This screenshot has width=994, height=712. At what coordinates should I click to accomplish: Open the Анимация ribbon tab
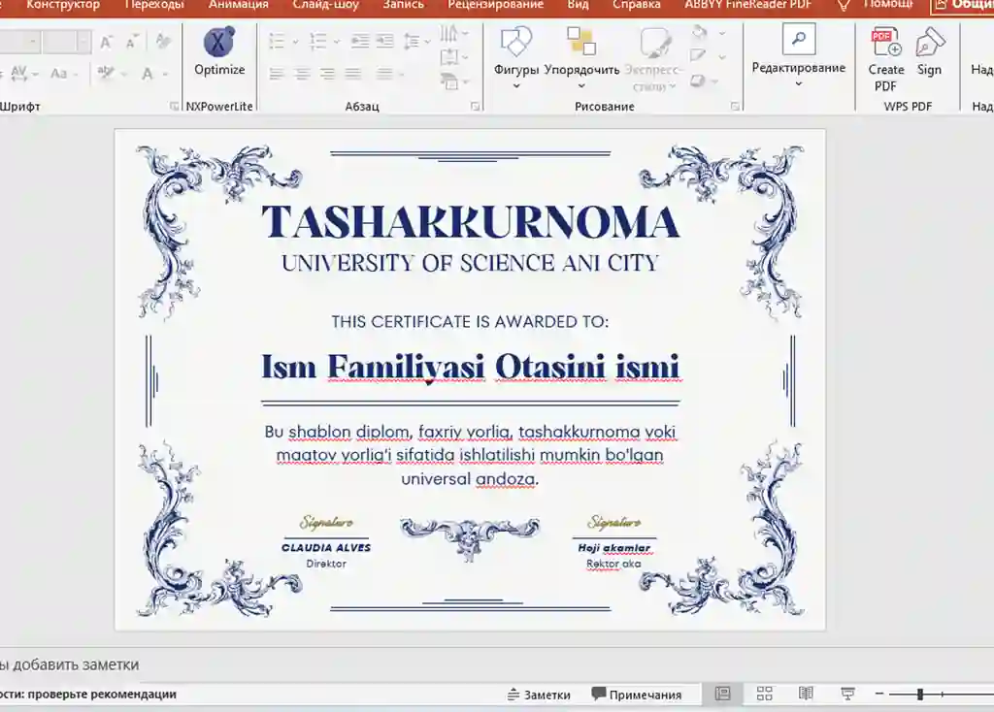tap(239, 5)
